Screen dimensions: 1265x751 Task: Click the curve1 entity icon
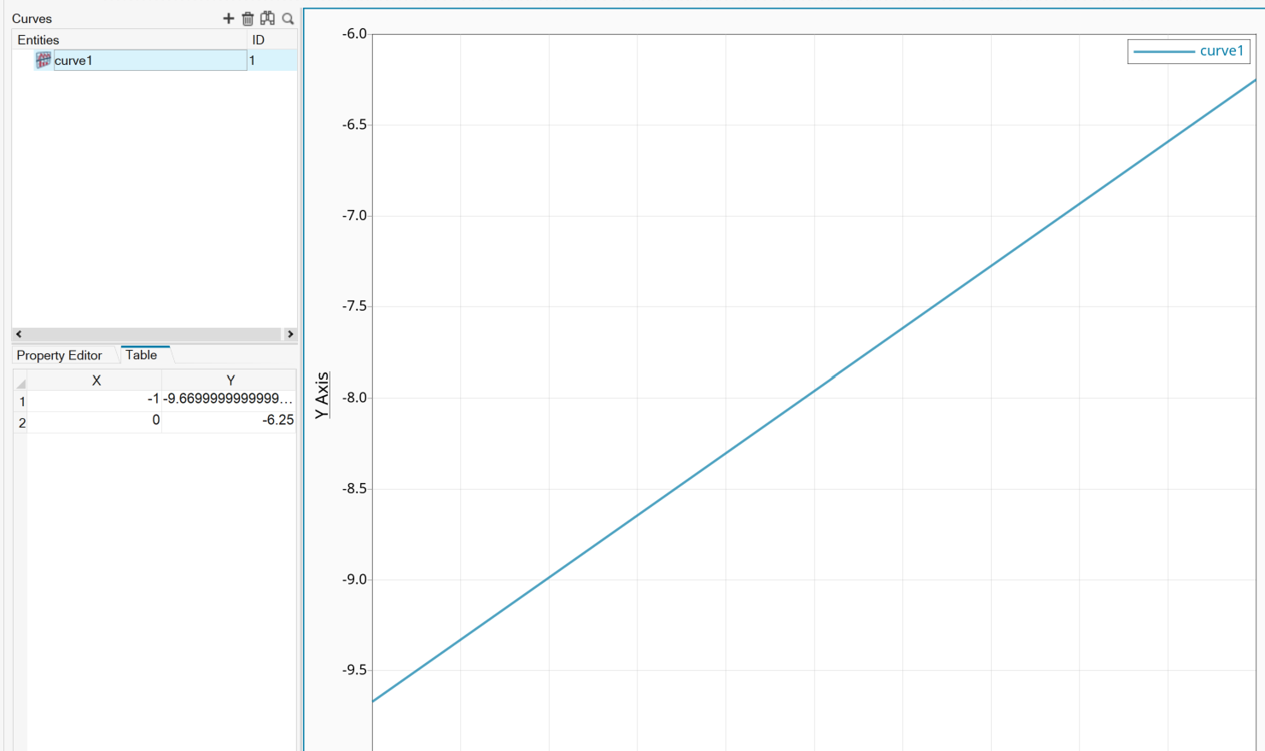point(43,60)
